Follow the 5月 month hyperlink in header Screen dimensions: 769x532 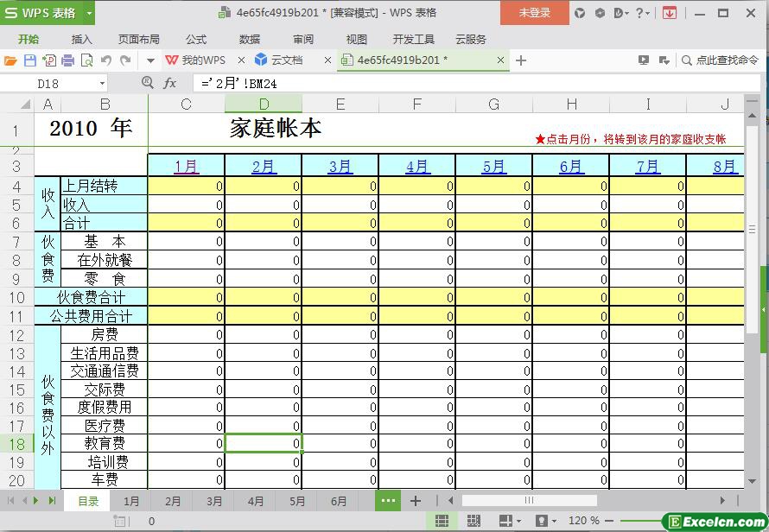point(493,167)
